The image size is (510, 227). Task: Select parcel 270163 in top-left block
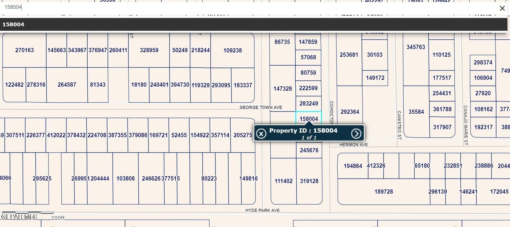click(24, 50)
